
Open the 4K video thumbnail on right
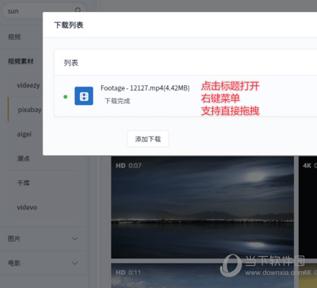(x=308, y=207)
